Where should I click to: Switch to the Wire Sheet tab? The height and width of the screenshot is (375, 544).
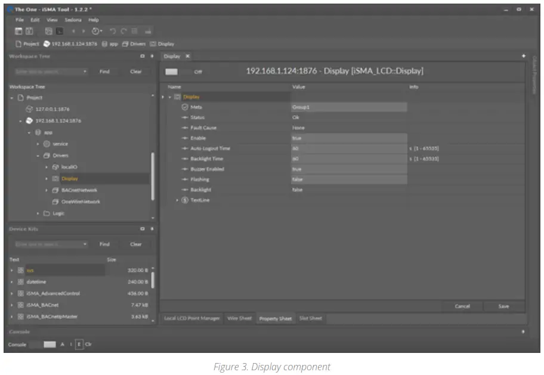(x=239, y=318)
